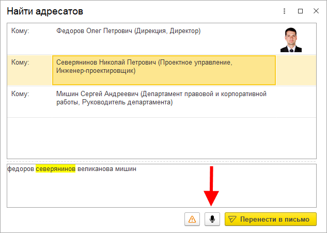Click the Кому label in Северянинов's row
327x233 pixels.
(20, 63)
